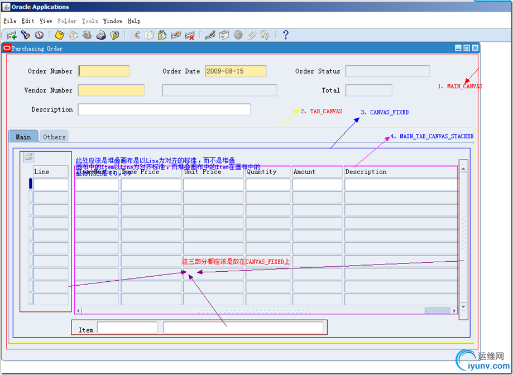This screenshot has width=513, height=375.
Task: Click the first row Quantity cell
Action: pos(268,184)
